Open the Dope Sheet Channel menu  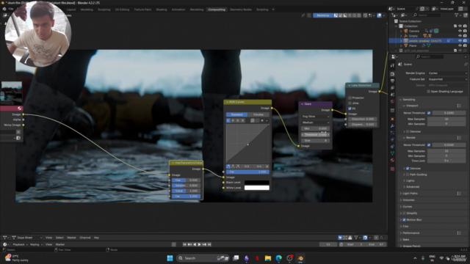point(85,238)
